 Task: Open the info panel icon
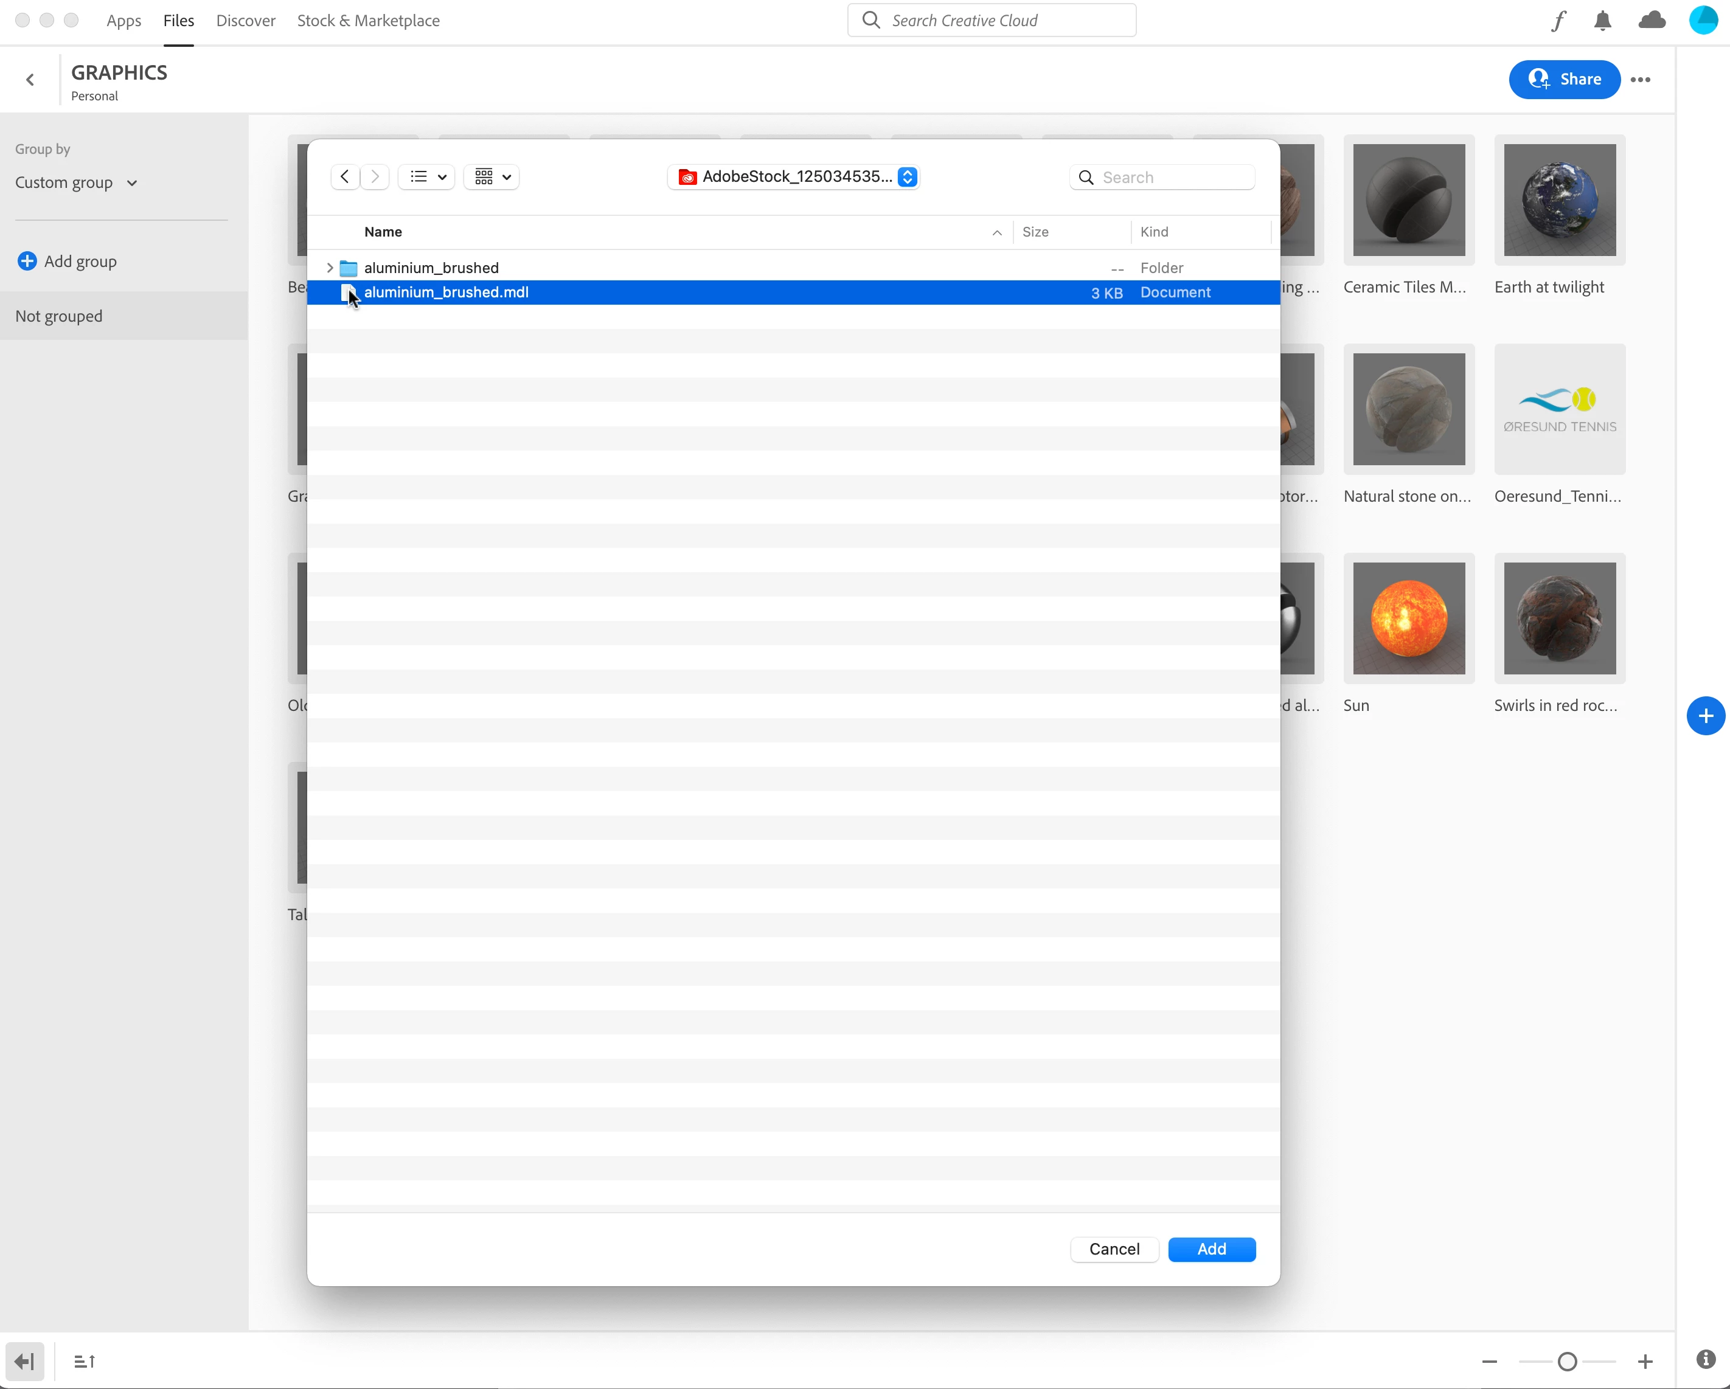[1706, 1359]
